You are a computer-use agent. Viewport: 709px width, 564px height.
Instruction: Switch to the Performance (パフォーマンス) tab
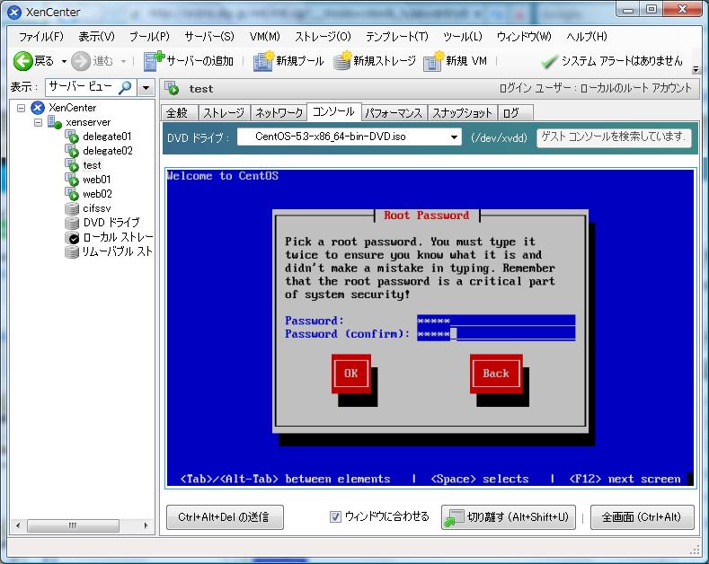tap(394, 112)
